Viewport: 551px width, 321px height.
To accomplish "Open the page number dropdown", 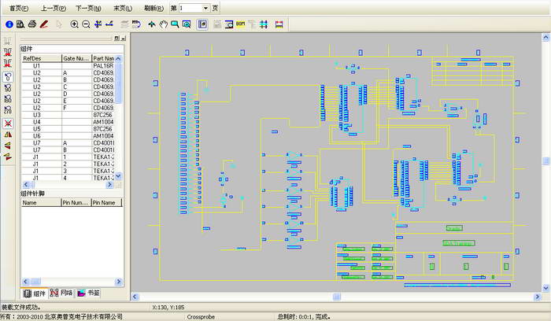I will (205, 8).
